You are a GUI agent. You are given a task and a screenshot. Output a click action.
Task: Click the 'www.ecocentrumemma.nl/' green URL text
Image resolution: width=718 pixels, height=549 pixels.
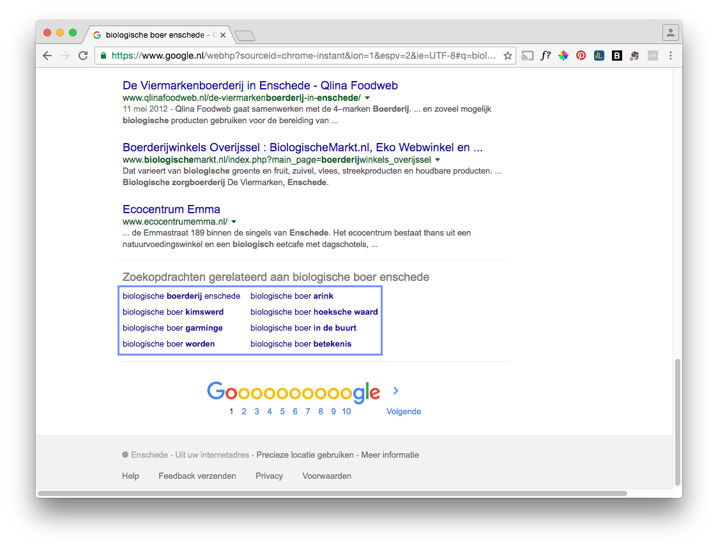[x=175, y=222]
